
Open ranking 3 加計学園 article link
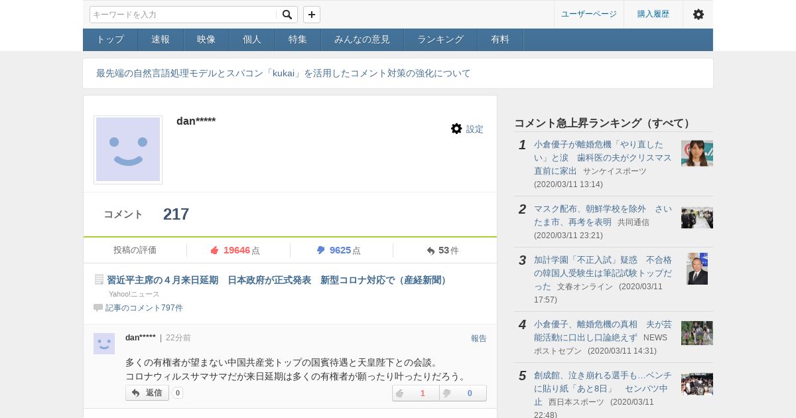pos(602,273)
